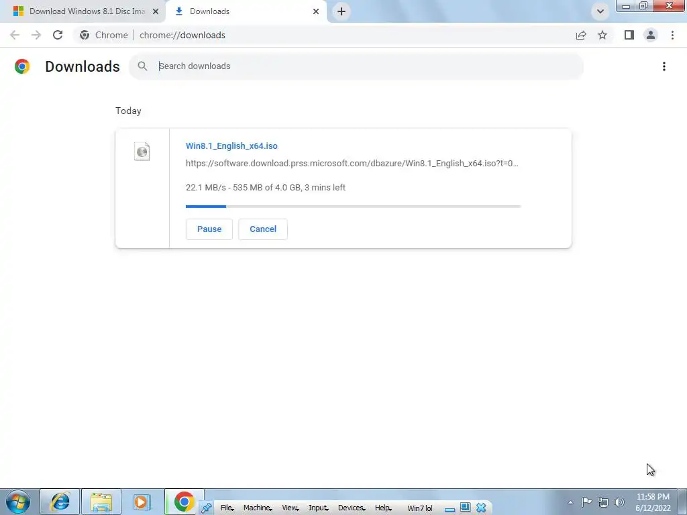687x515 pixels.
Task: Open Windows Explorer from taskbar
Action: pyautogui.click(x=101, y=502)
